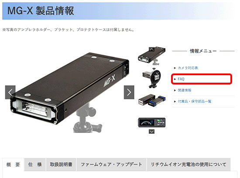Click the thumbnail list down arrow
This screenshot has width=240, height=178.
tap(151, 132)
